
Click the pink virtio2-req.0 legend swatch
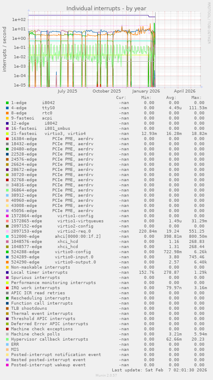click(x=7, y=231)
